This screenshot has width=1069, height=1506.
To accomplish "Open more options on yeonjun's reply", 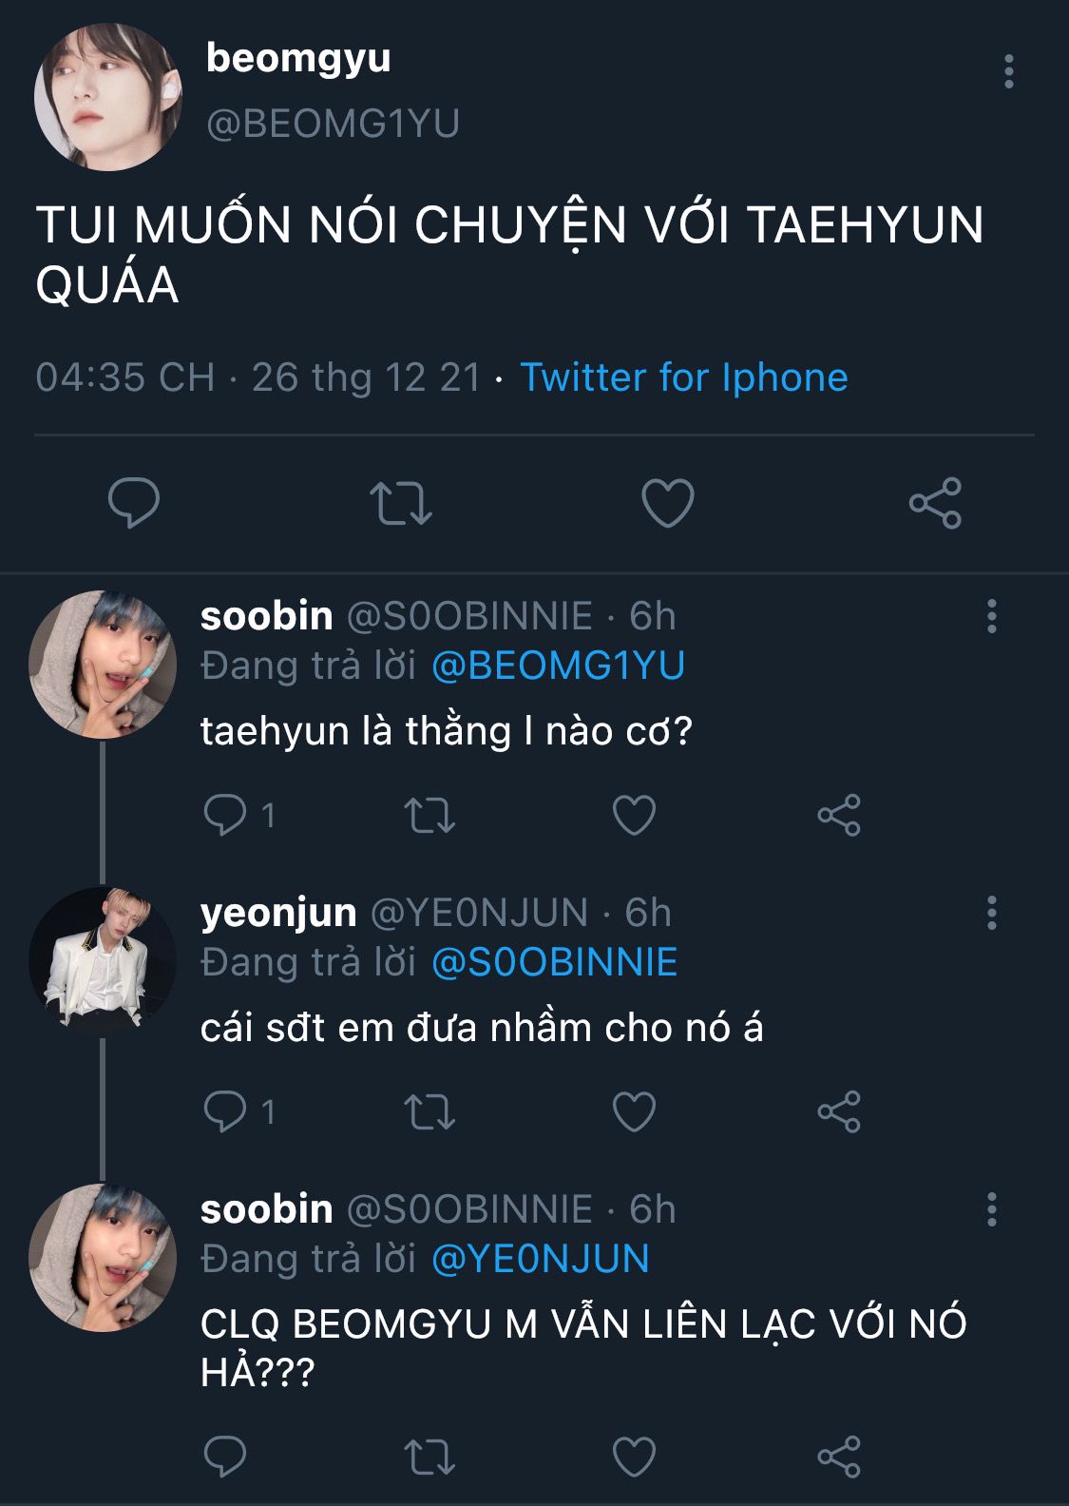I will click(x=992, y=913).
